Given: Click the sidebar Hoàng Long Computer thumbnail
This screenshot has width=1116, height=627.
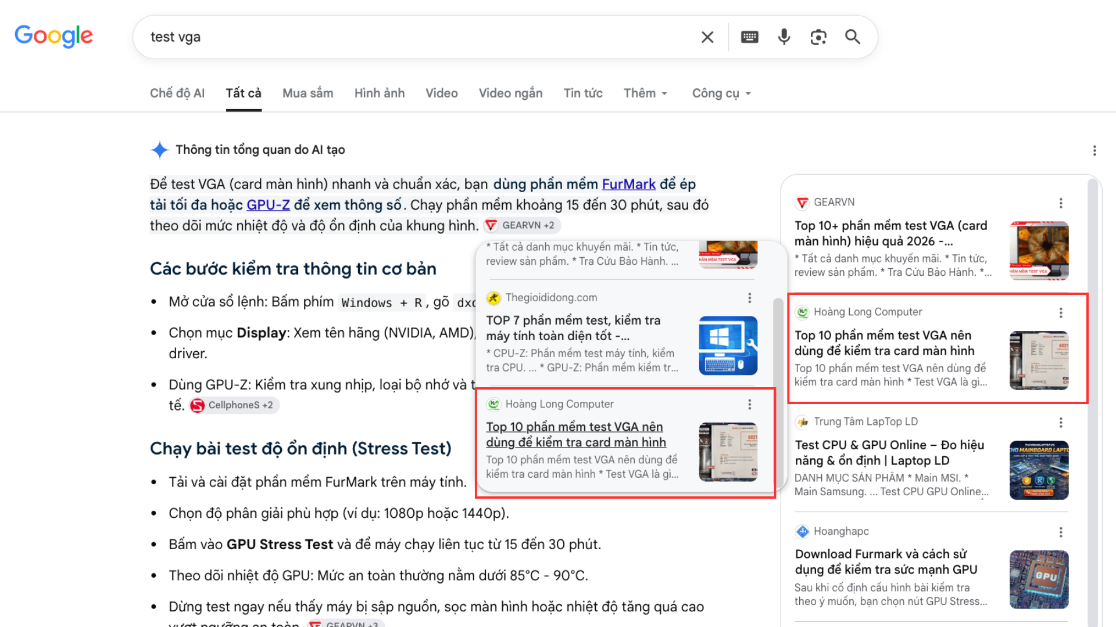Looking at the screenshot, I should pos(1039,361).
